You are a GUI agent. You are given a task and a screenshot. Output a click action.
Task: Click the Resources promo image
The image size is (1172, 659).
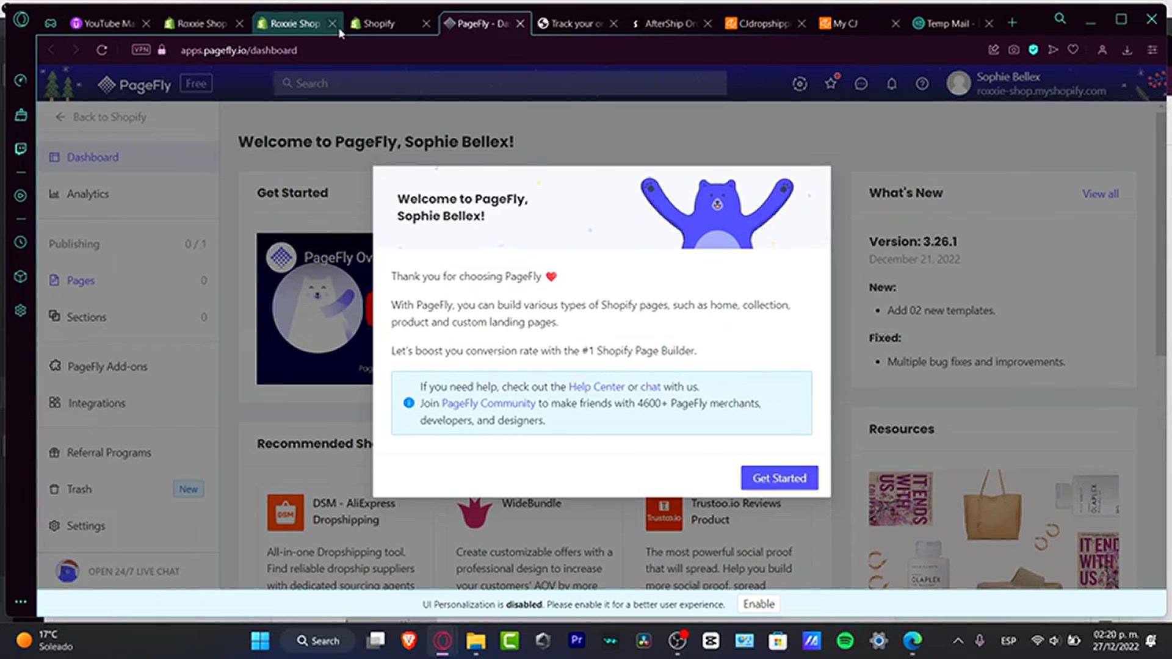pyautogui.click(x=994, y=529)
